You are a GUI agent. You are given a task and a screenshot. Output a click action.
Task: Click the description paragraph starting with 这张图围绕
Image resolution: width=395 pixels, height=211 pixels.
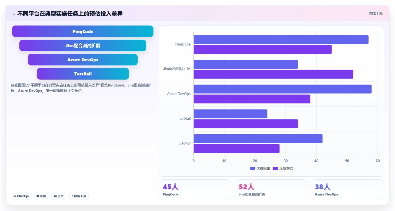tap(81, 88)
